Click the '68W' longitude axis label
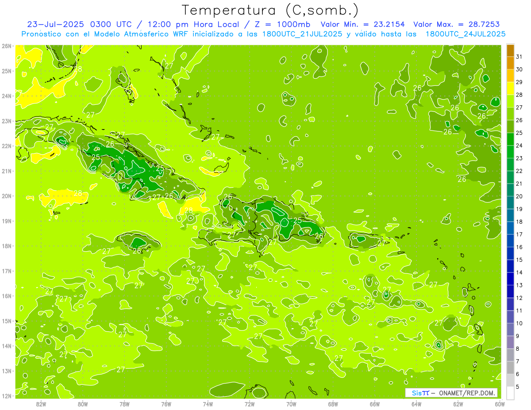The height and width of the screenshot is (410, 531). pyautogui.click(x=333, y=404)
